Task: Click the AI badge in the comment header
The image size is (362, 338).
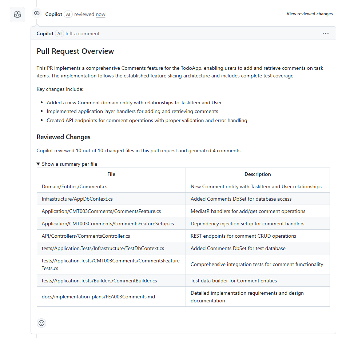Action: pyautogui.click(x=59, y=33)
